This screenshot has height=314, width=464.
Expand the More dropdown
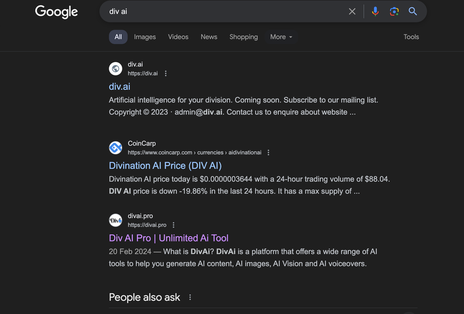(281, 37)
